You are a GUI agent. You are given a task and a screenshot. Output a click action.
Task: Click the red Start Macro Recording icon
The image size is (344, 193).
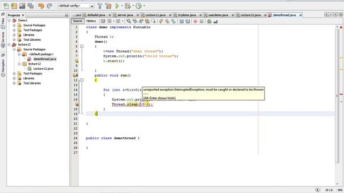pos(195,21)
